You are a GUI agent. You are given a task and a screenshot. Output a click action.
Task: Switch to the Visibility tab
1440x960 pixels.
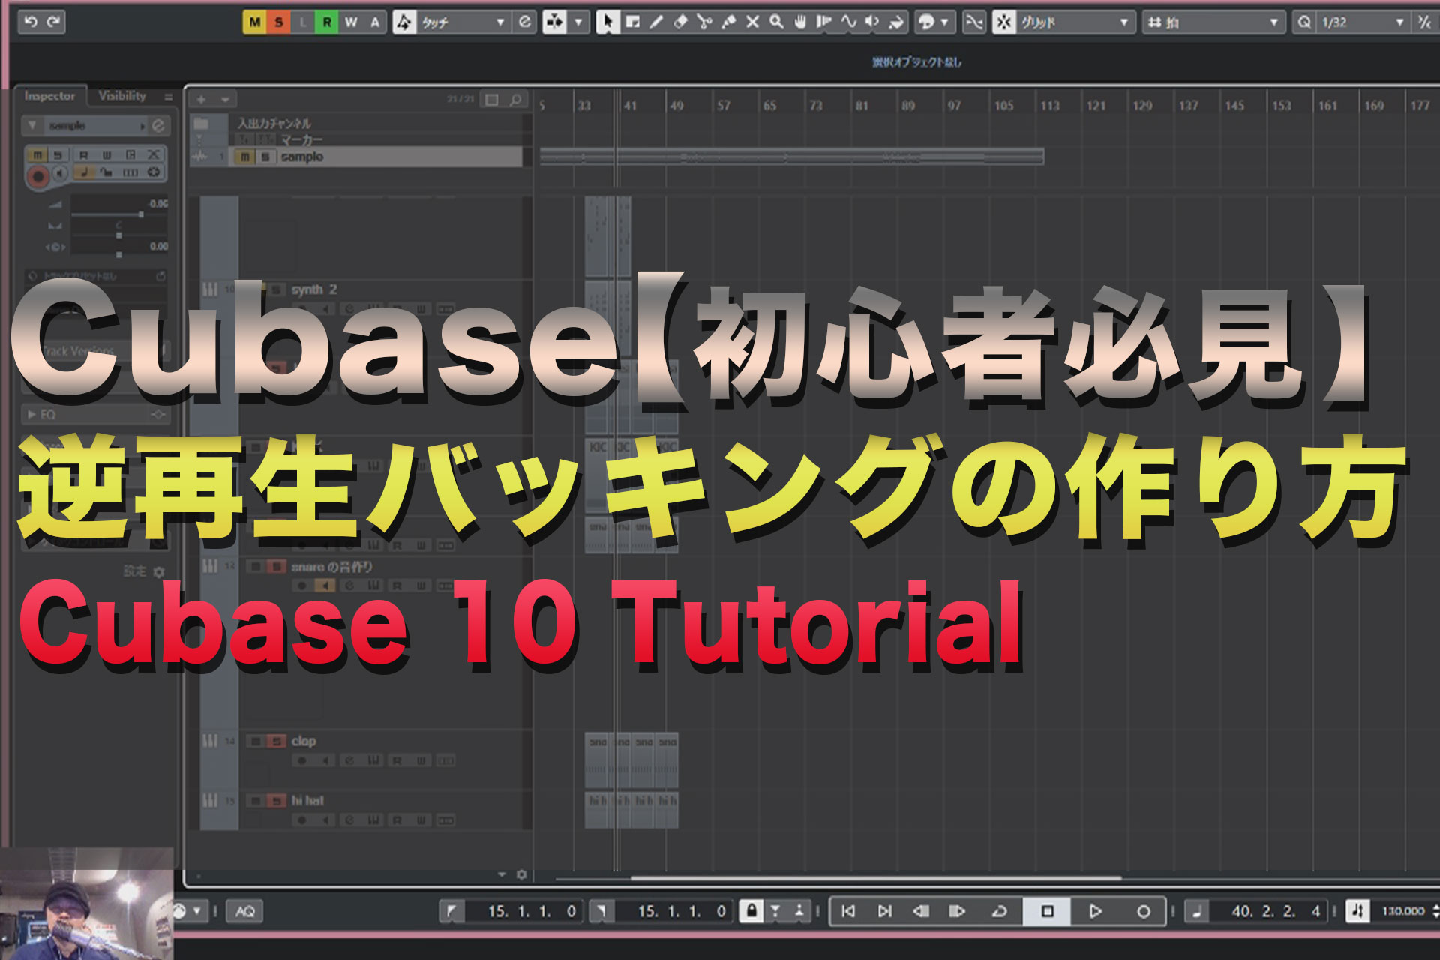[122, 96]
